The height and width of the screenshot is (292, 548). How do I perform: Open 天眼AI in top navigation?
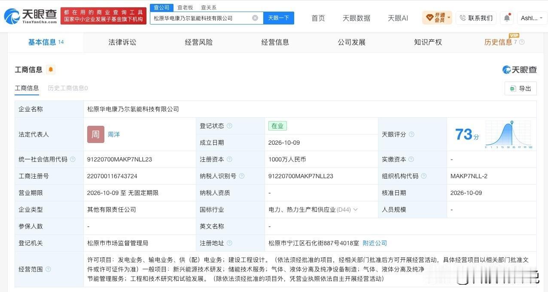[398, 18]
